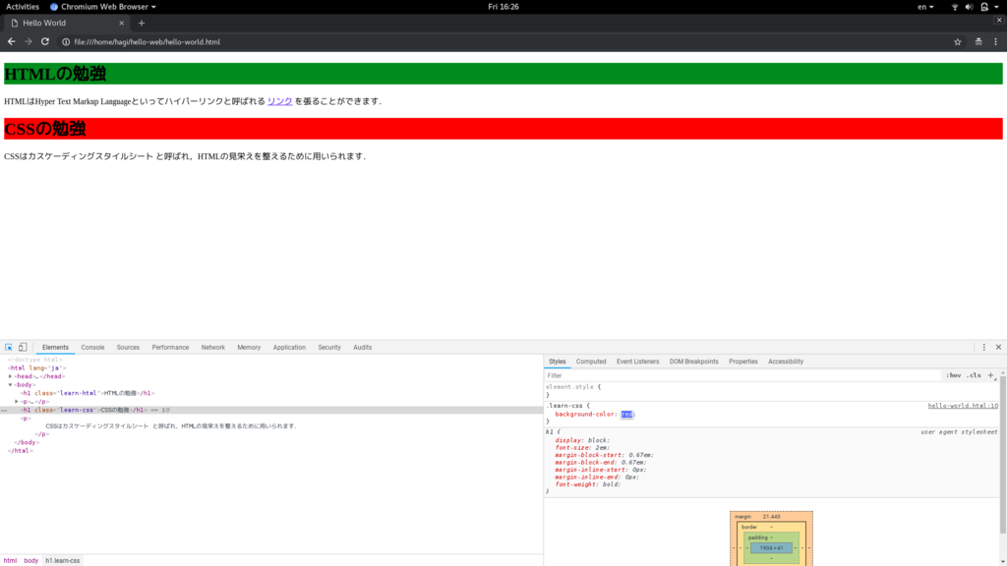The image size is (1007, 566).
Task: Open the Activities overview
Action: click(23, 7)
